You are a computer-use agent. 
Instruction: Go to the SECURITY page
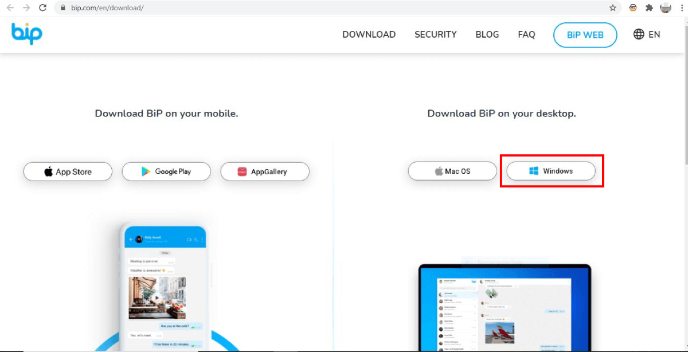coord(436,34)
